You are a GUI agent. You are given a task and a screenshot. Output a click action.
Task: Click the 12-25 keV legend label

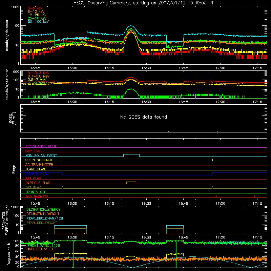pyautogui.click(x=37, y=15)
